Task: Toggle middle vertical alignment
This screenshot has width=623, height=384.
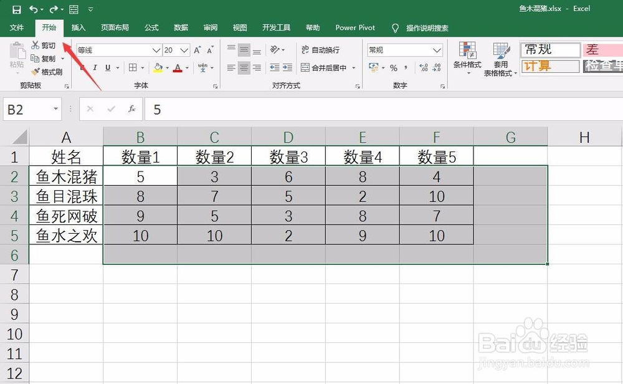Action: pos(244,50)
